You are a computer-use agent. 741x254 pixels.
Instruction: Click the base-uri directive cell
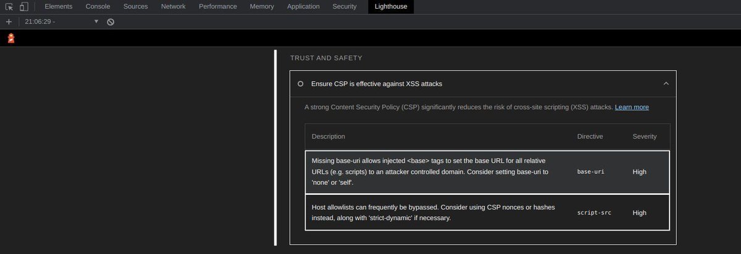coord(591,172)
